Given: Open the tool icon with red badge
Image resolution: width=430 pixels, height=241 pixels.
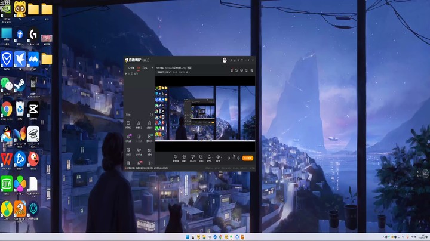Looking at the screenshot, I should (x=139, y=163).
